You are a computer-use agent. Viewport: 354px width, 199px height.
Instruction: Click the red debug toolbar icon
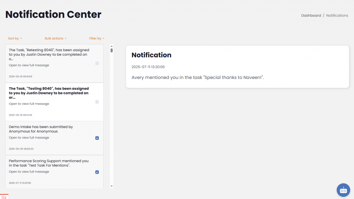[4, 197]
